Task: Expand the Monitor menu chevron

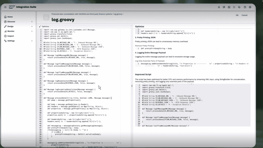Action: click(x=32, y=31)
